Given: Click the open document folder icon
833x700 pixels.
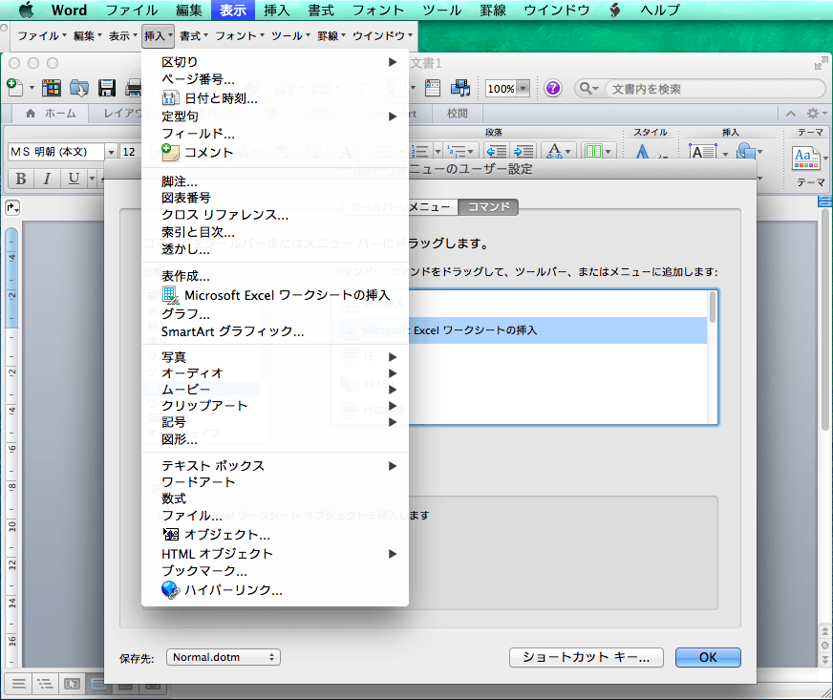Looking at the screenshot, I should point(79,88).
